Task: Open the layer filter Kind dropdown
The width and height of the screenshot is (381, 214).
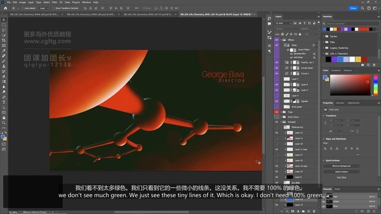Action: pyautogui.click(x=283, y=23)
